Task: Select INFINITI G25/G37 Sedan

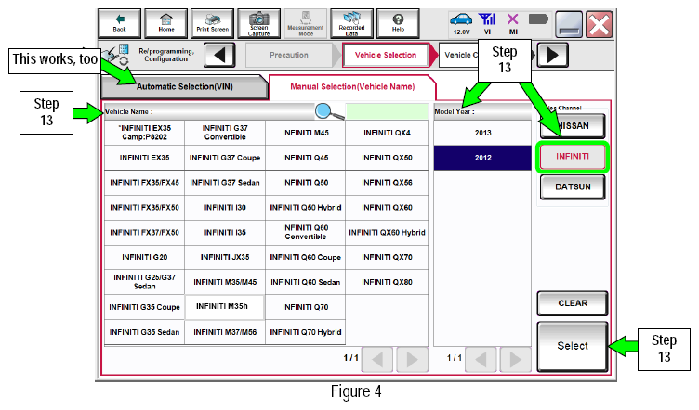Action: [144, 282]
